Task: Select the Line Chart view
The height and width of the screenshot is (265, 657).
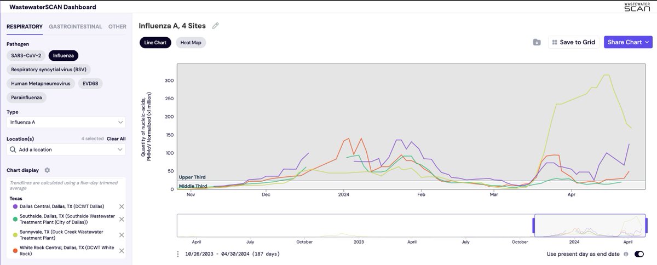Action: click(x=155, y=43)
